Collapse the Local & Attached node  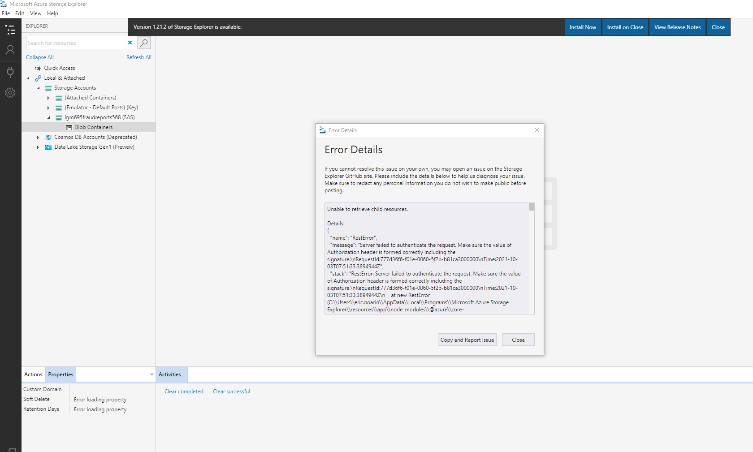click(28, 78)
